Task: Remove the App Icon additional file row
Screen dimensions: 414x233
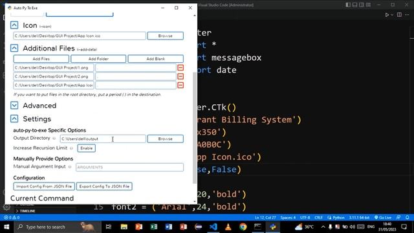Action: coord(180,85)
